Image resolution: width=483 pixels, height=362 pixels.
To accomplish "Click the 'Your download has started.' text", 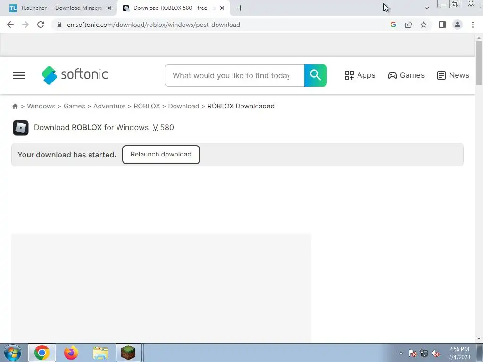I will click(x=67, y=155).
